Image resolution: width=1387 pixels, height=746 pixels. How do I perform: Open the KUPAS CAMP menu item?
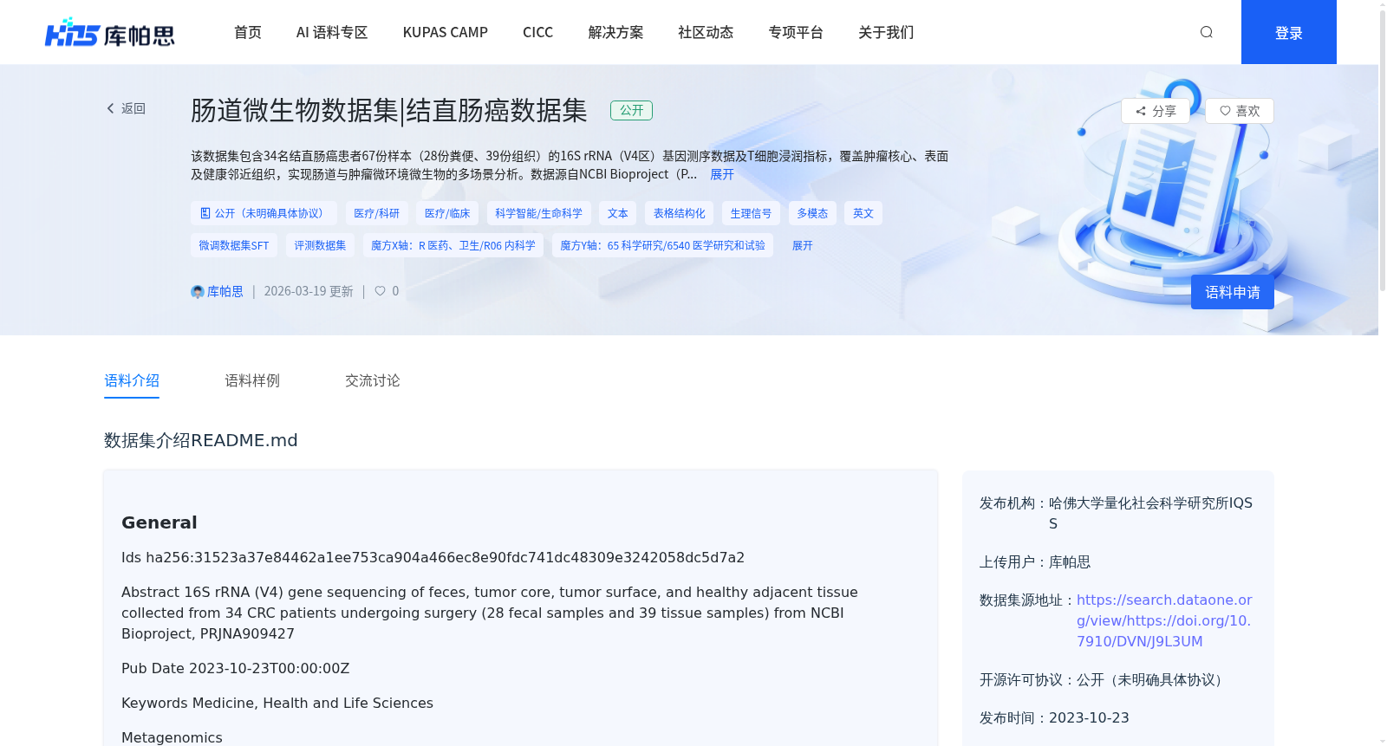point(446,32)
